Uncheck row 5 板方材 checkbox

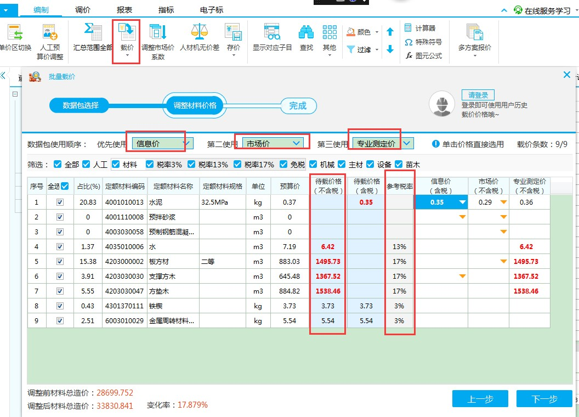(60, 262)
